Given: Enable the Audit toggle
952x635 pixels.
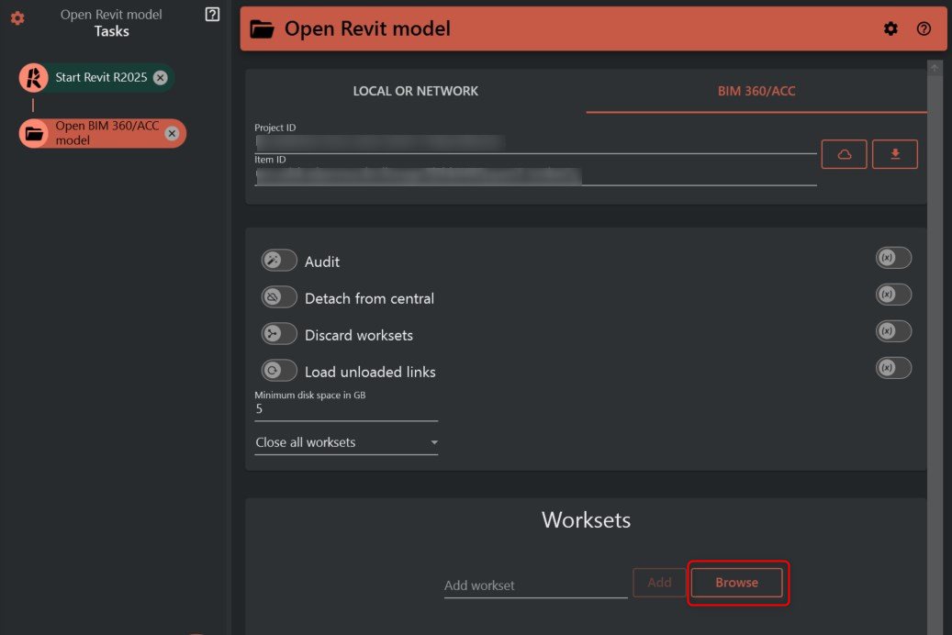Looking at the screenshot, I should click(x=279, y=260).
